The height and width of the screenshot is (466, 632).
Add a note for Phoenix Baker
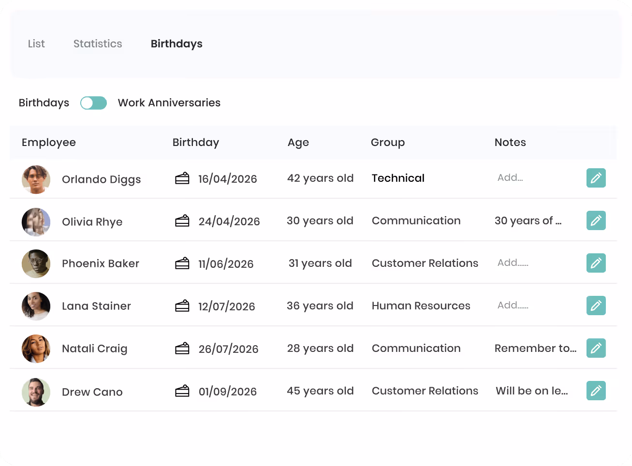click(513, 262)
